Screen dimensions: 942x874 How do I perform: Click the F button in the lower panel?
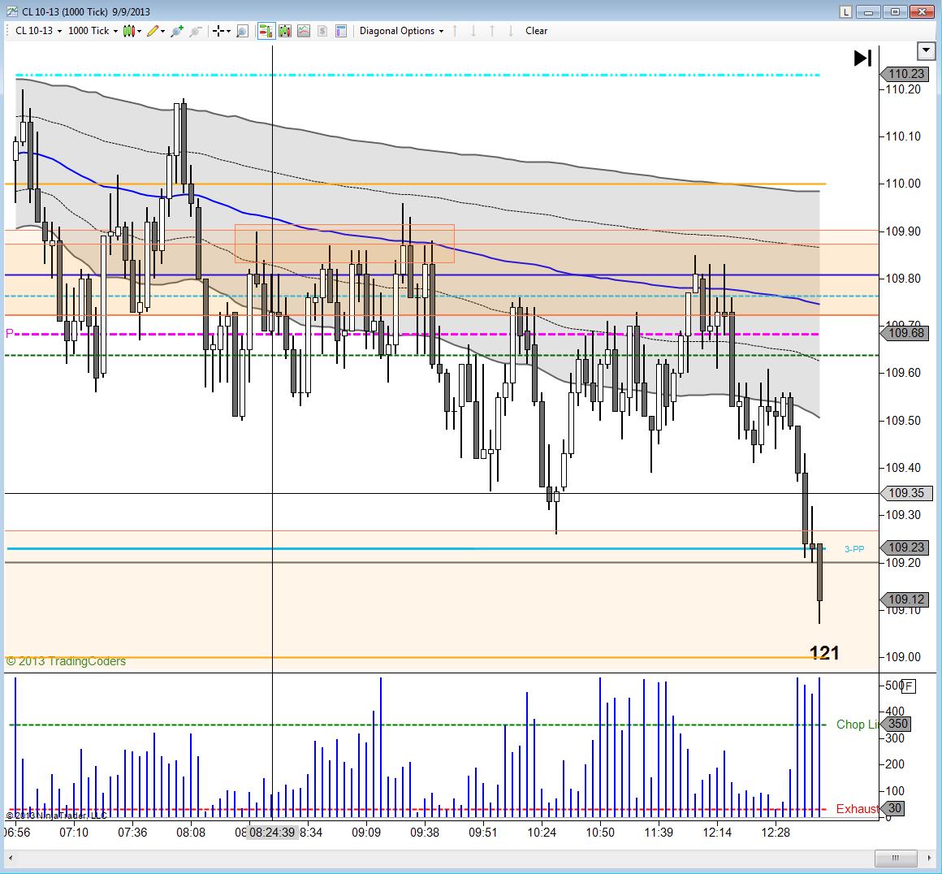point(909,686)
